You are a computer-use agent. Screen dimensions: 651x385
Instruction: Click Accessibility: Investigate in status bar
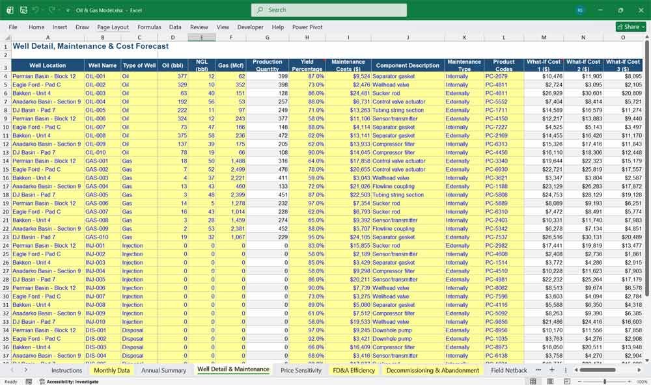(x=69, y=381)
